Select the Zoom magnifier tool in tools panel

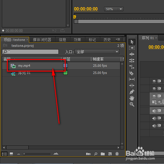(132, 104)
